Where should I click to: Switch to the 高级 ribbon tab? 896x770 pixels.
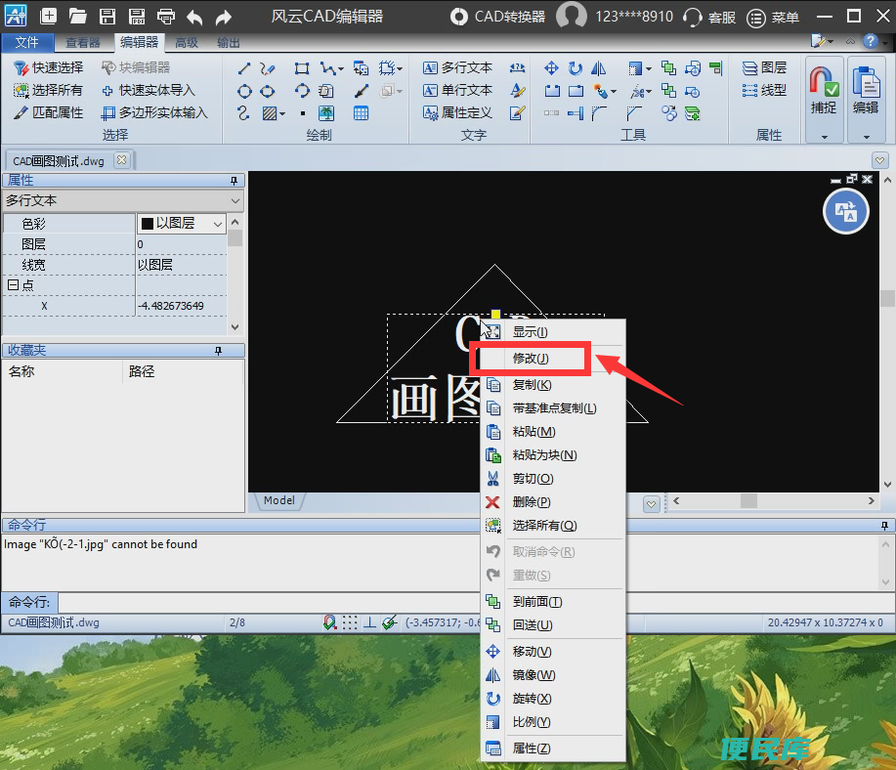pyautogui.click(x=187, y=42)
